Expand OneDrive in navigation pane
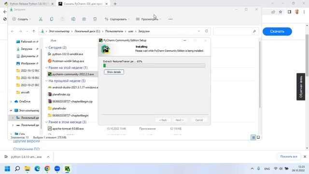This screenshot has width=309, height=174. point(11,101)
